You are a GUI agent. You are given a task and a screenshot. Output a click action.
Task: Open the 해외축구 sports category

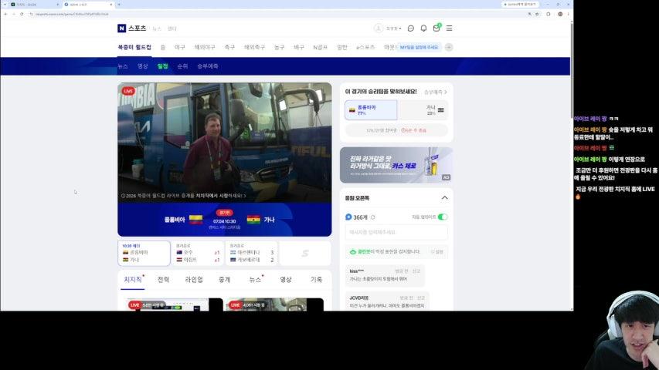click(254, 47)
